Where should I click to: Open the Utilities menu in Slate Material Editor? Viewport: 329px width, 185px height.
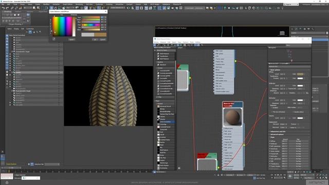click(x=197, y=42)
